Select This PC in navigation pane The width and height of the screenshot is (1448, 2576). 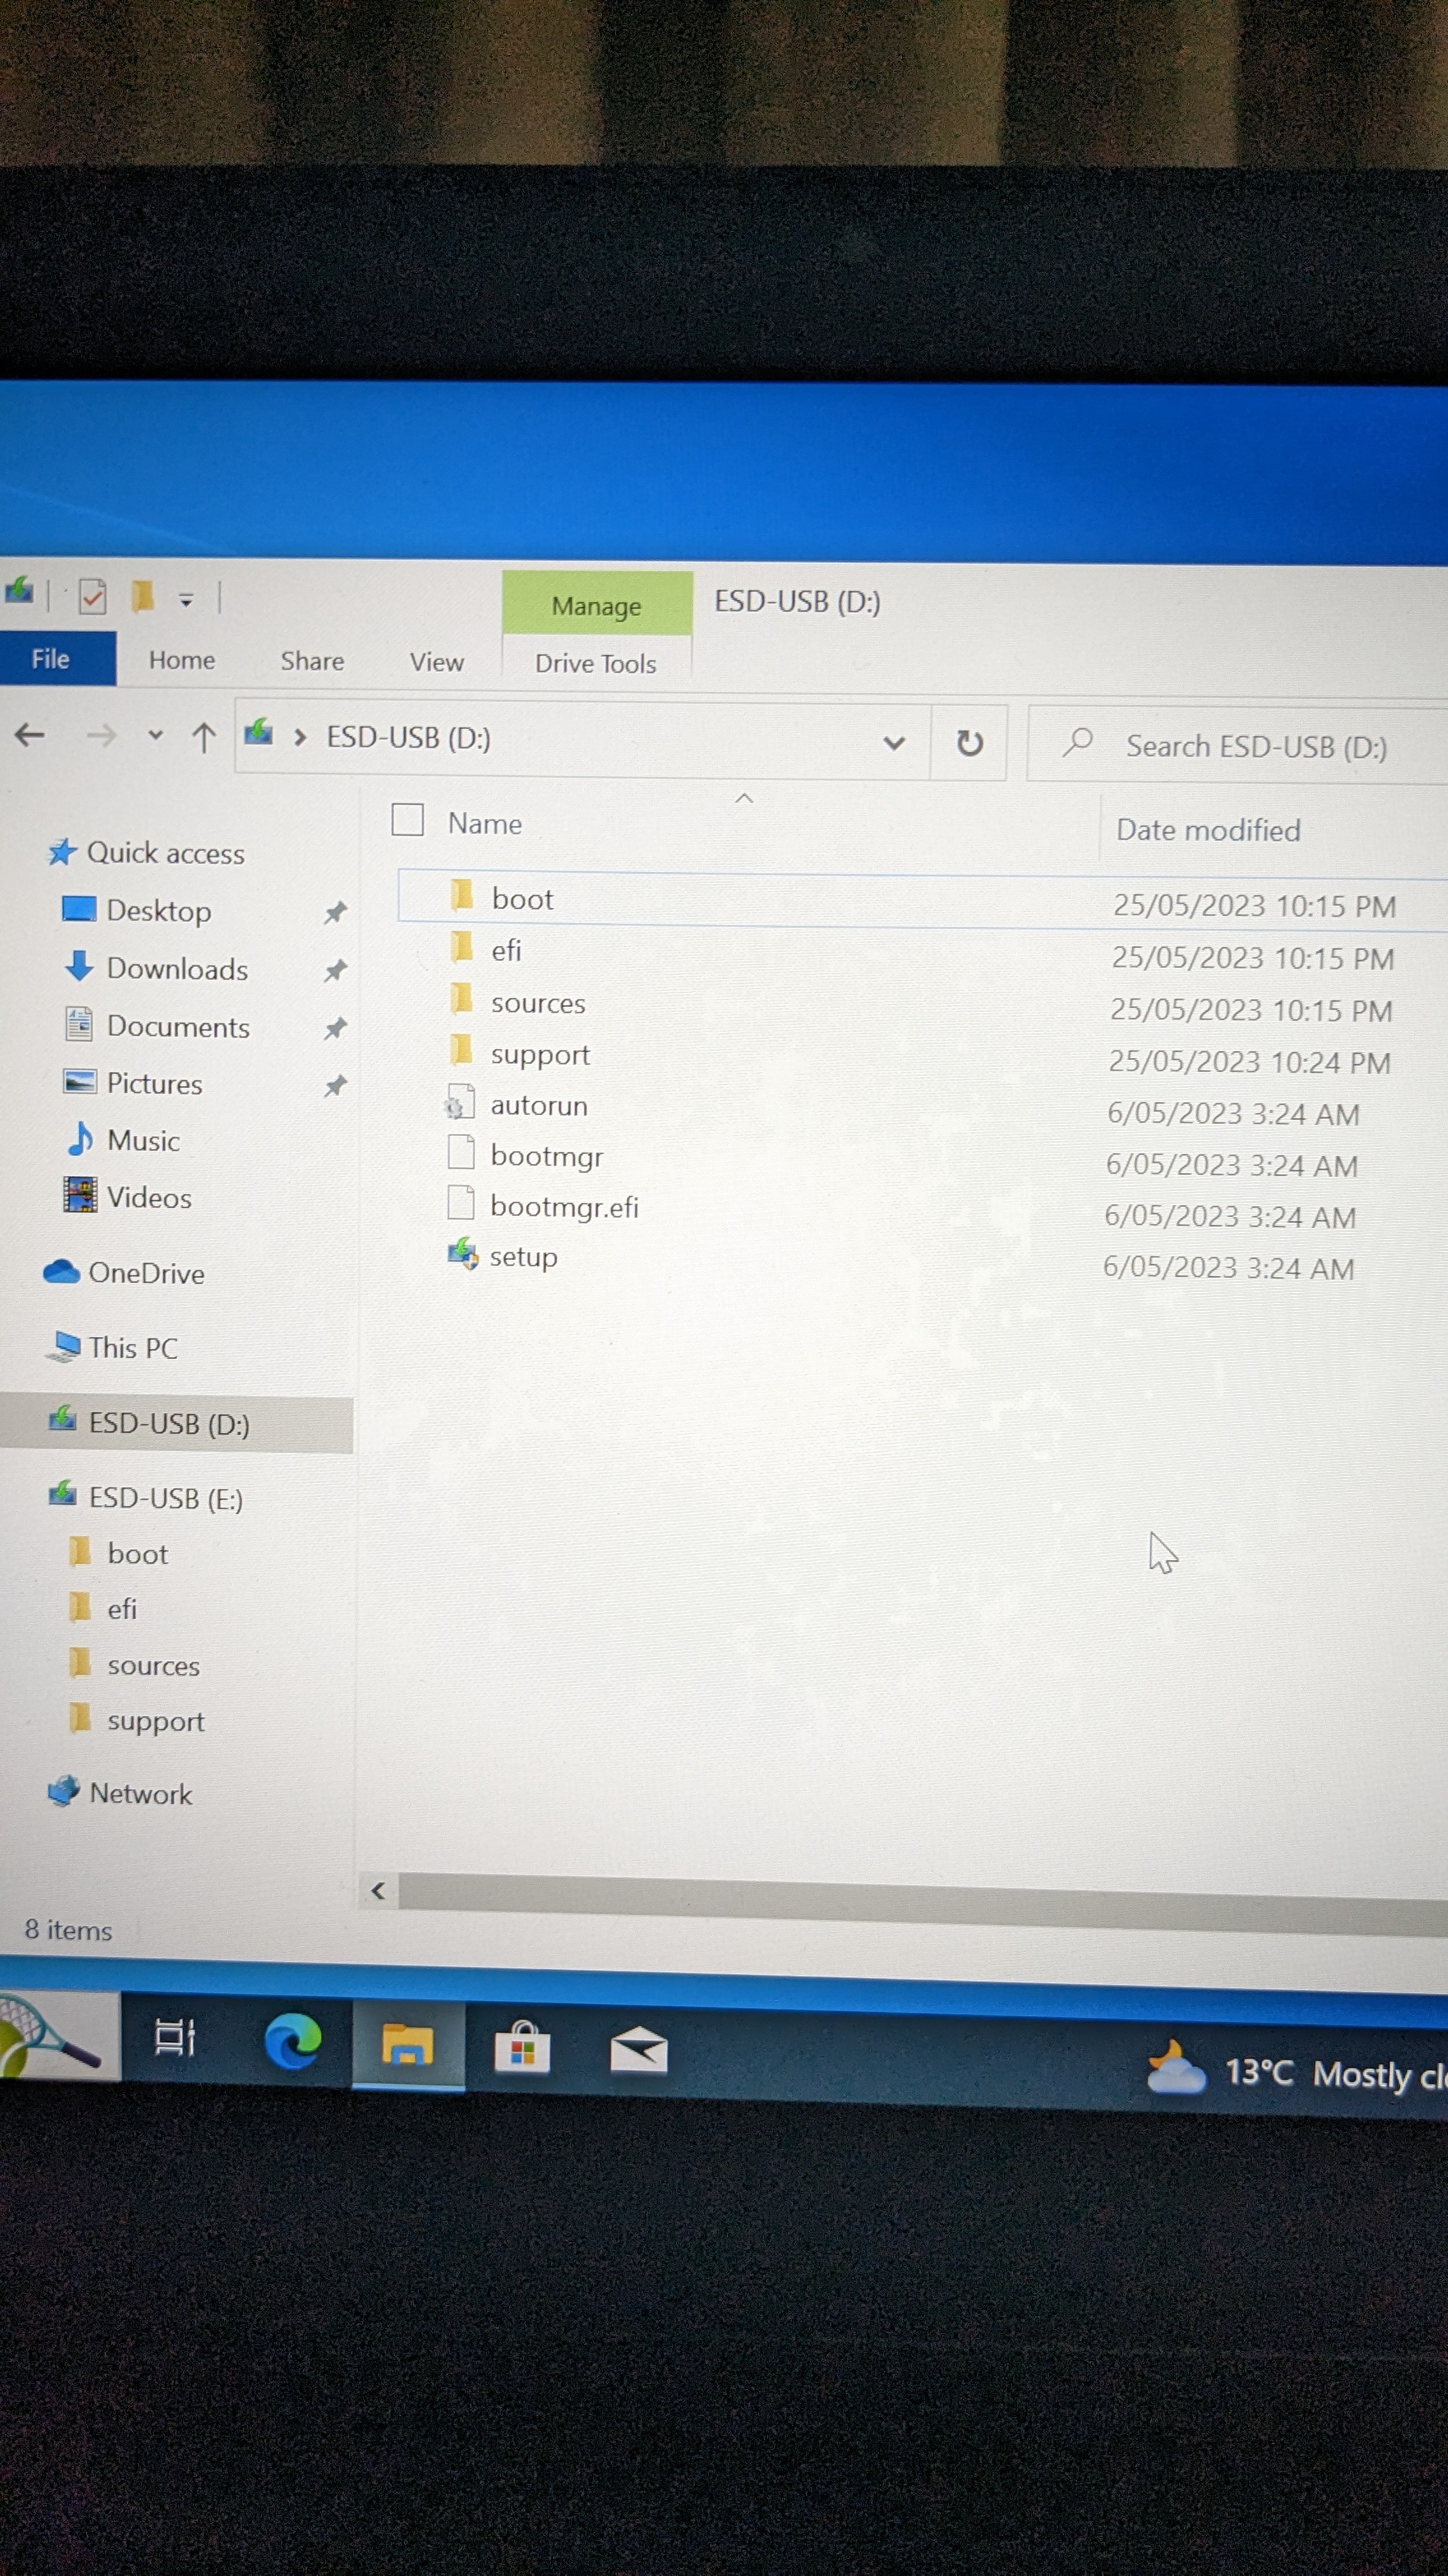point(133,1348)
